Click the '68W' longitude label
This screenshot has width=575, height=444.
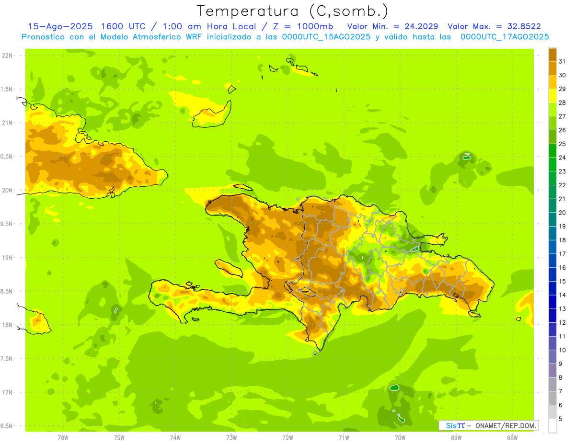(x=512, y=438)
